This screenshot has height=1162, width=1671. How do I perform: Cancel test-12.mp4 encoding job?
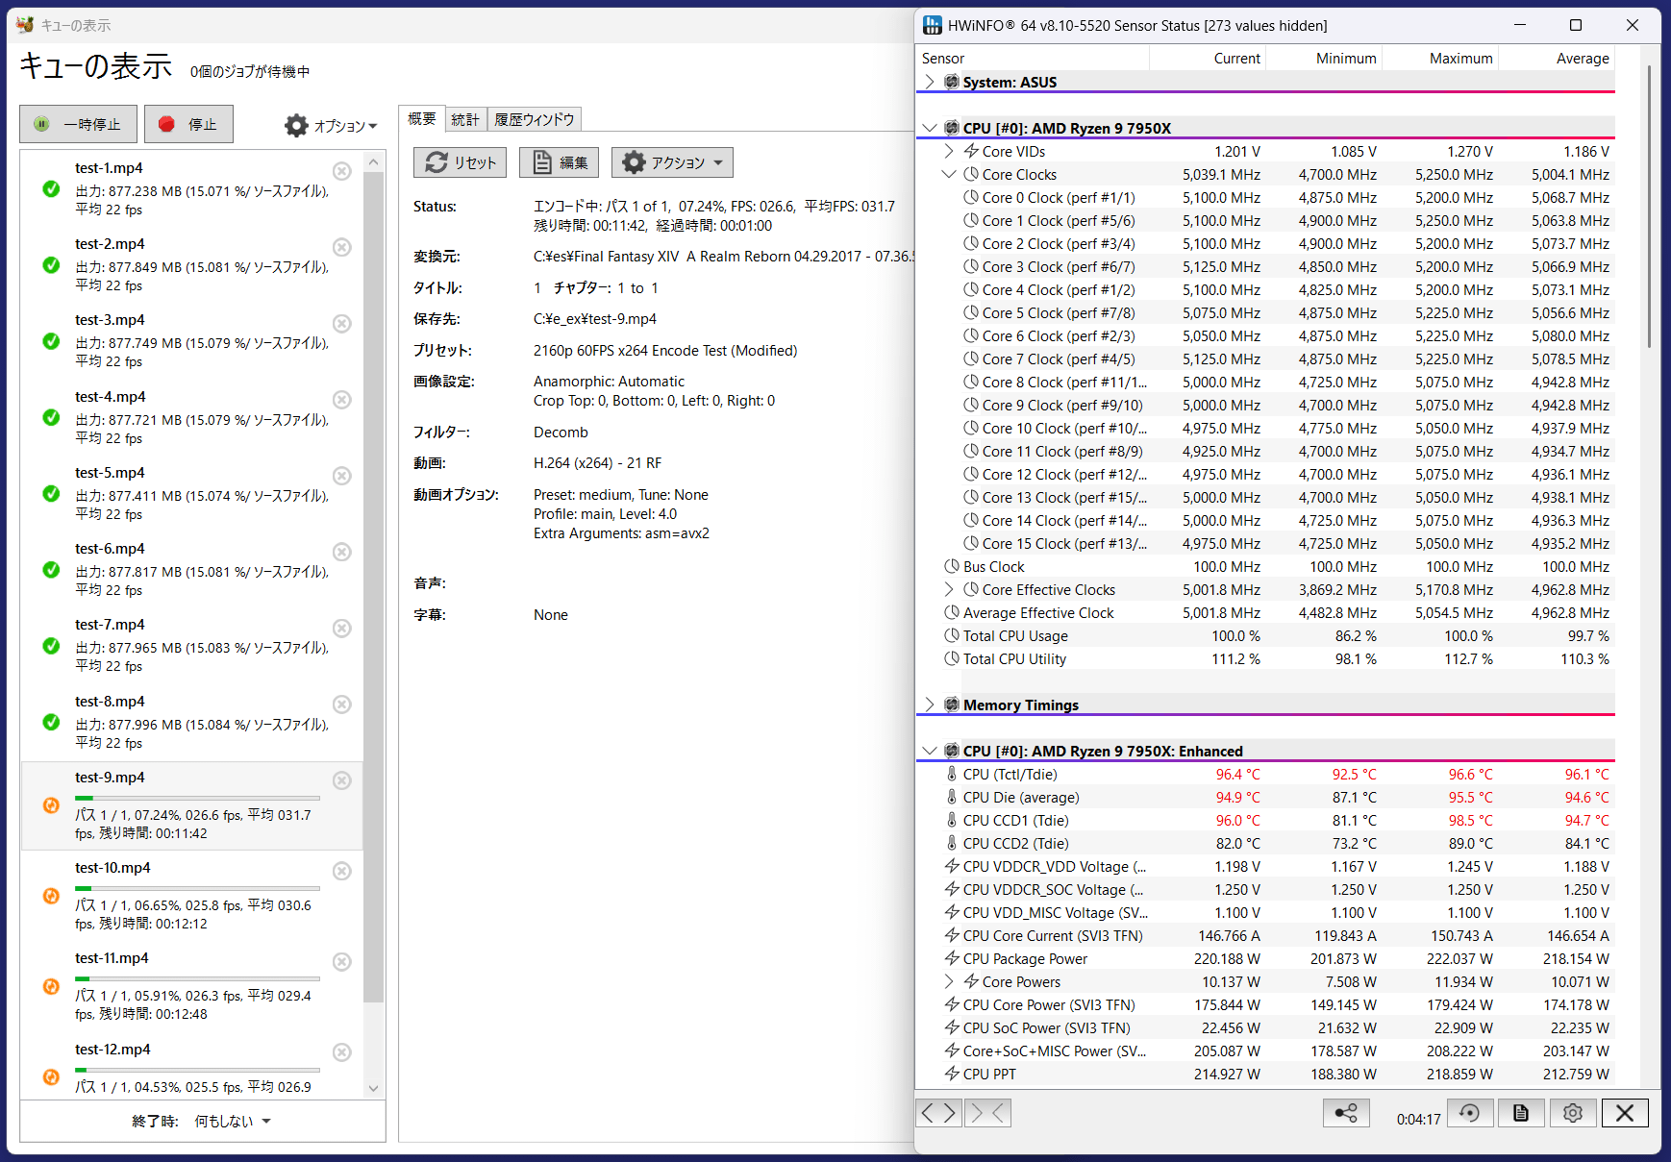(x=341, y=1052)
